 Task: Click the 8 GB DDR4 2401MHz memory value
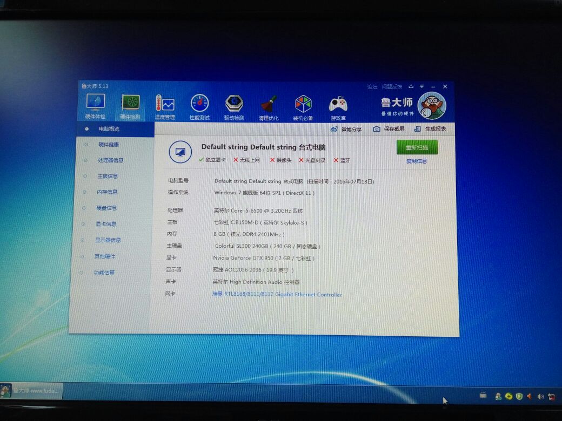(x=249, y=234)
